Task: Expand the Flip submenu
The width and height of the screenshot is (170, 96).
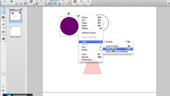Action: pyautogui.click(x=91, y=47)
